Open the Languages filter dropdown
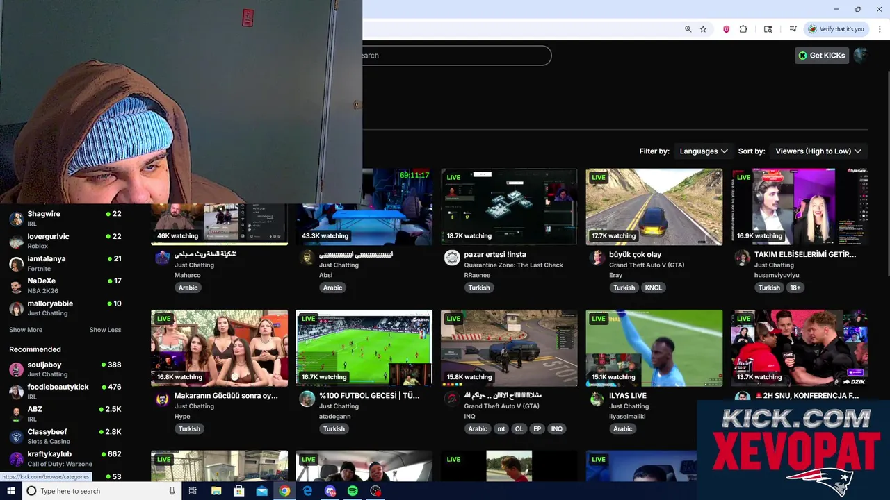Viewport: 890px width, 500px height. click(x=704, y=151)
